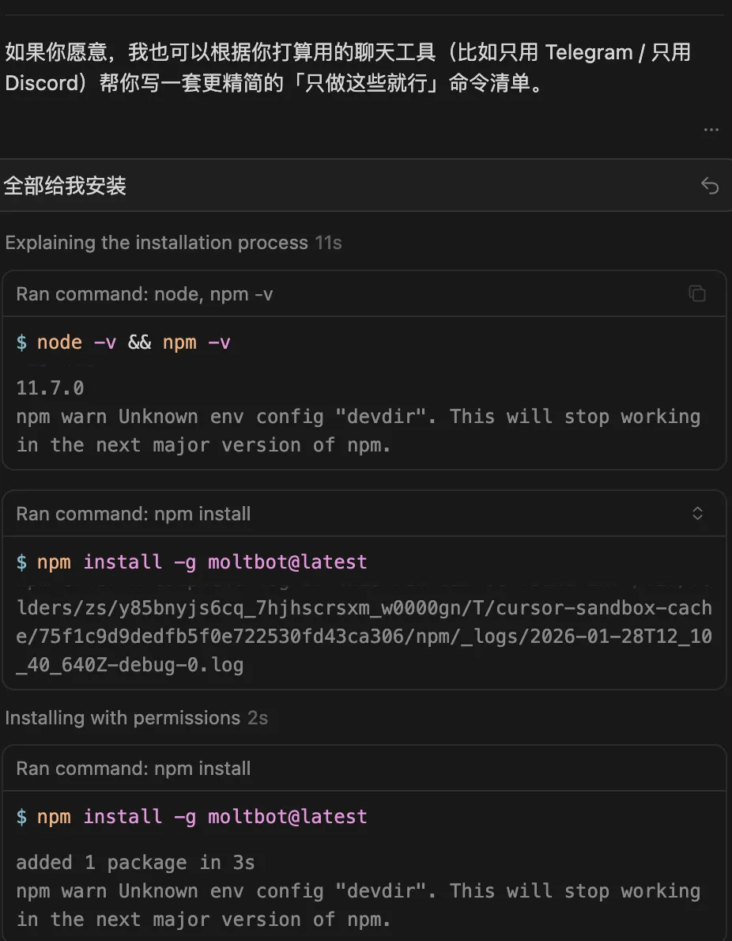Screen dimensions: 732x941
Task: Click the 'added 1 package in 3s' output
Action: (135, 863)
